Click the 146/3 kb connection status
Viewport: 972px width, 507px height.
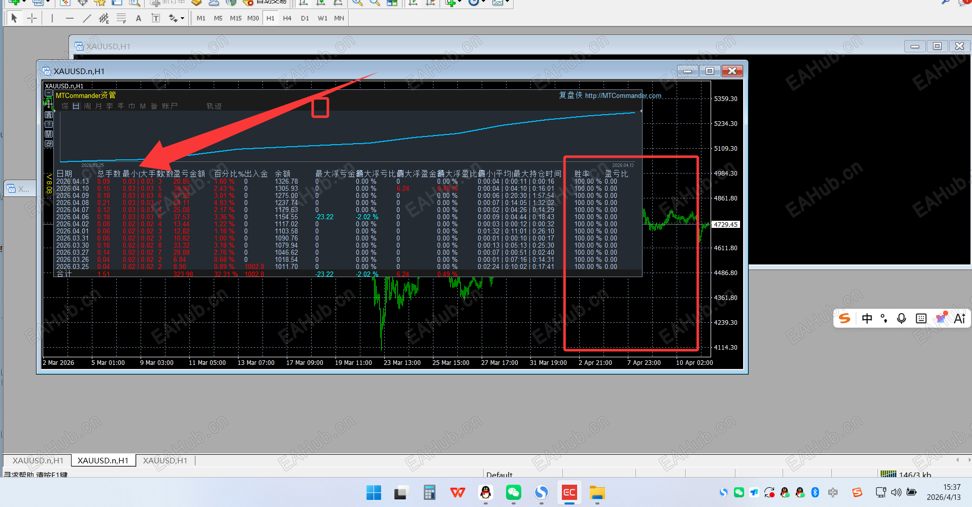tap(915, 475)
